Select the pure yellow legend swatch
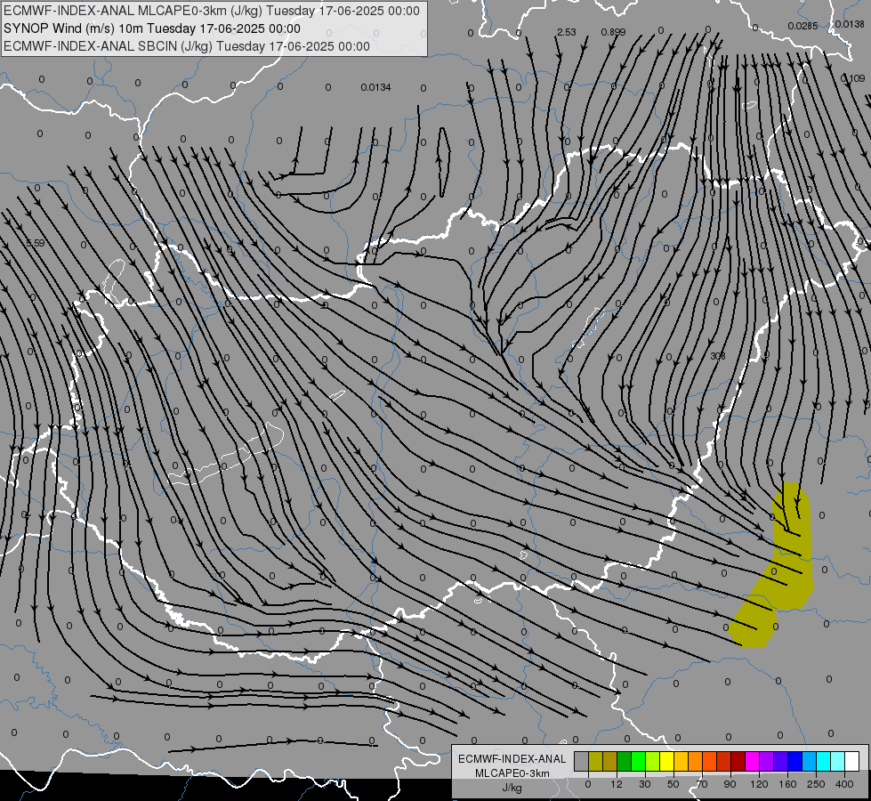This screenshot has width=871, height=801. [667, 762]
